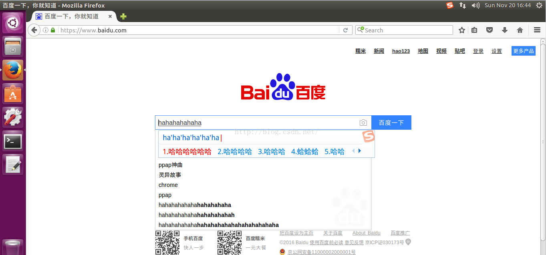Click green padlock security icon
Viewport: 546px width, 255px height.
(x=52, y=30)
